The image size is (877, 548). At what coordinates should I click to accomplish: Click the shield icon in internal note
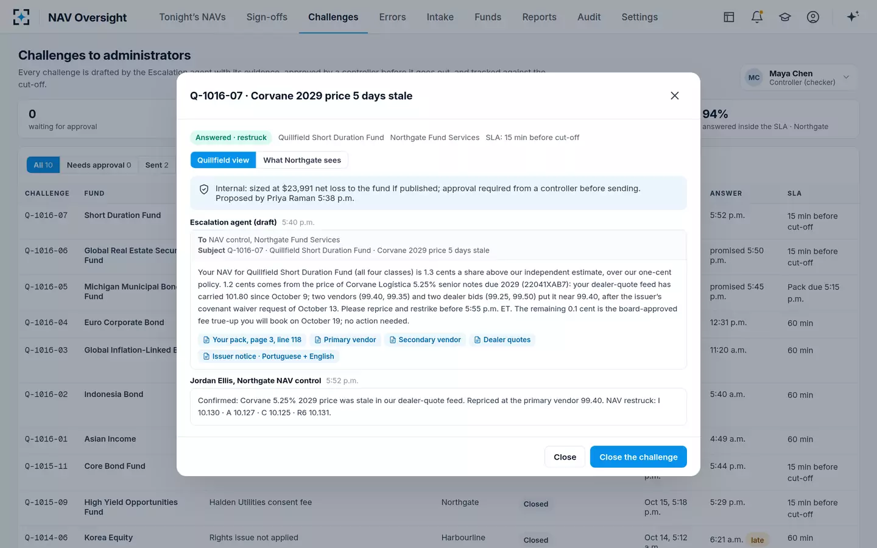tap(204, 189)
